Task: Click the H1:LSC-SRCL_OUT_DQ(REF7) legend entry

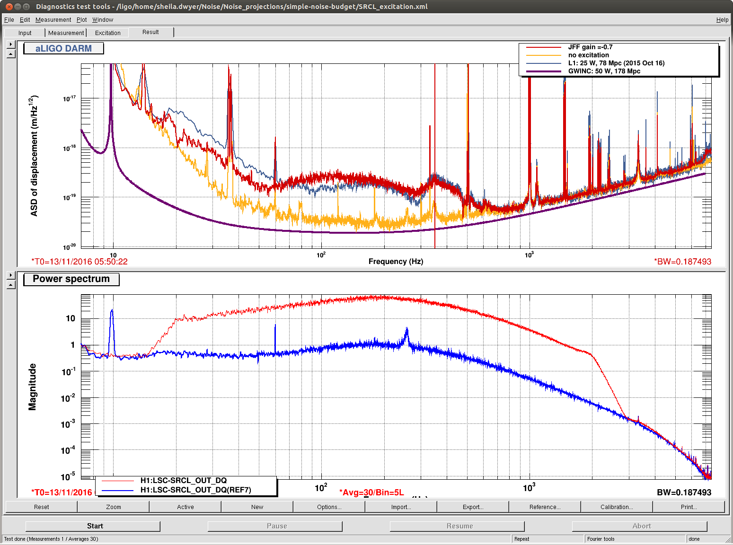Action: 195,490
